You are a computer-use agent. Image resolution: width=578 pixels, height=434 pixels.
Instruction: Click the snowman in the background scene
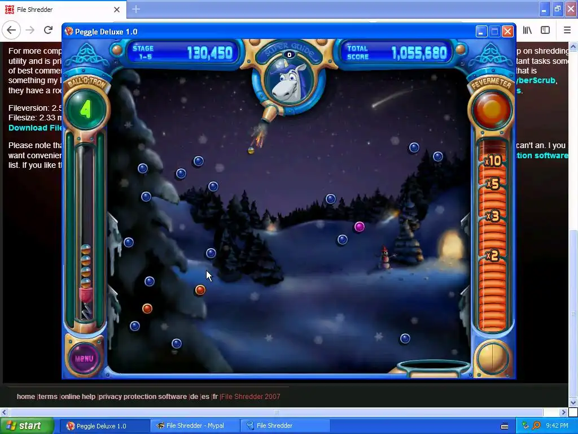tap(385, 258)
